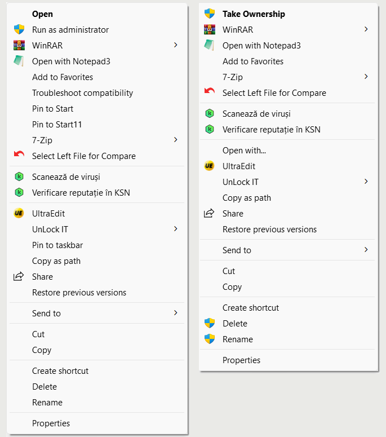Click the green Kaspersky icon by left Scanează de viruși
The image size is (386, 437).
(x=19, y=176)
